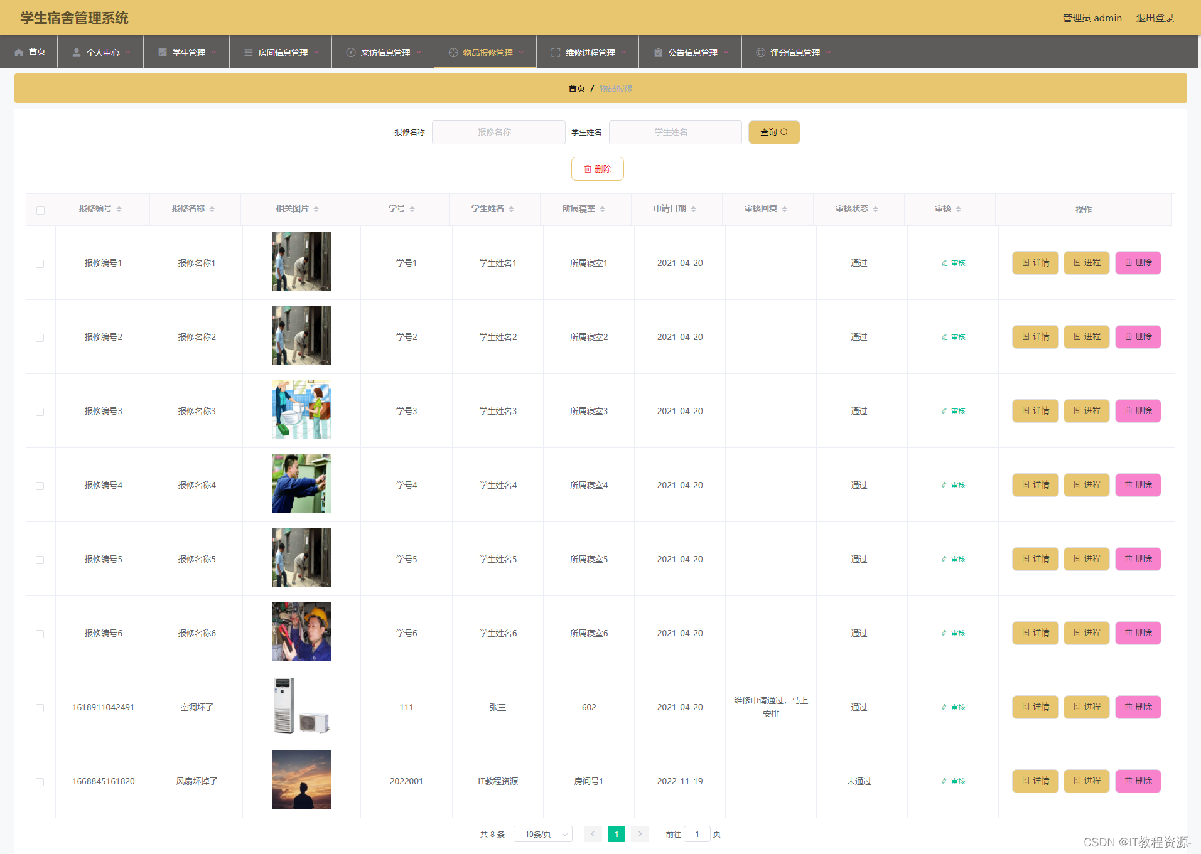Click the previous page arrow
Image resolution: width=1201 pixels, height=854 pixels.
coord(592,834)
